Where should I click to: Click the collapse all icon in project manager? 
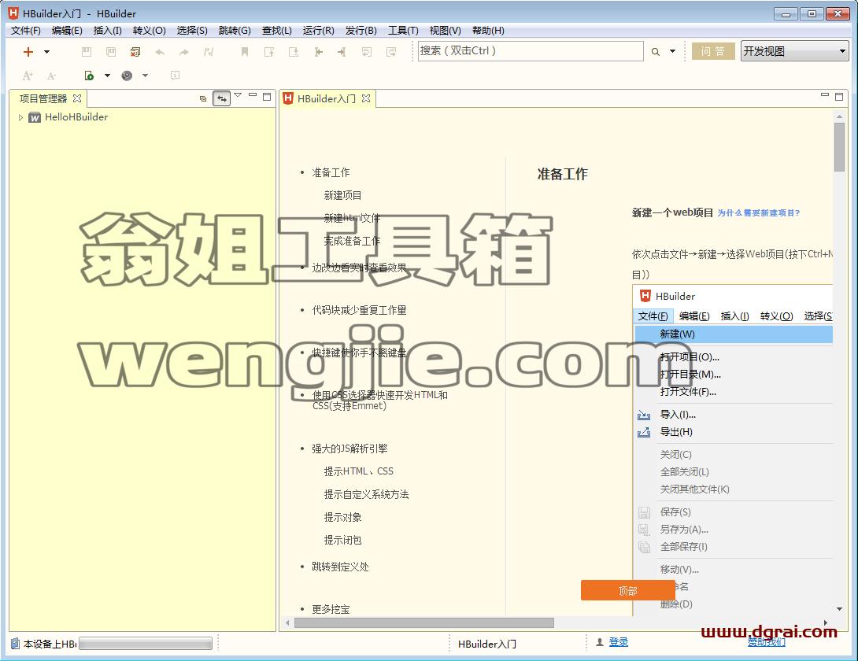click(203, 98)
